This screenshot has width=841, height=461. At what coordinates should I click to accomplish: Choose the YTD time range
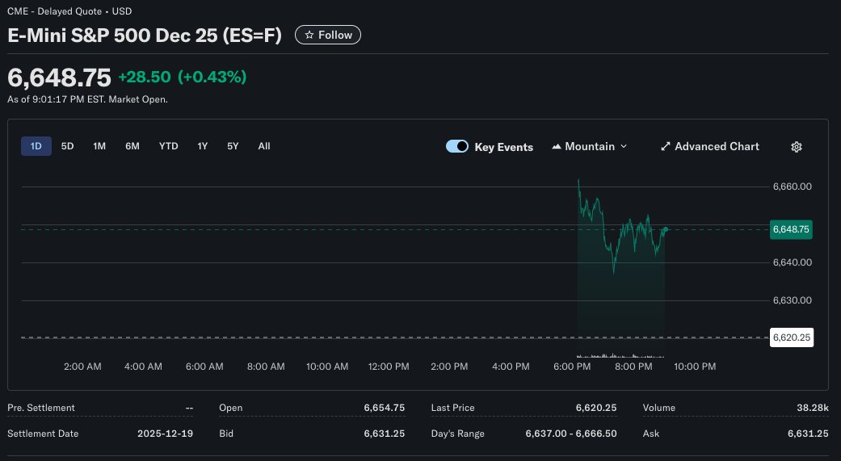click(x=168, y=146)
